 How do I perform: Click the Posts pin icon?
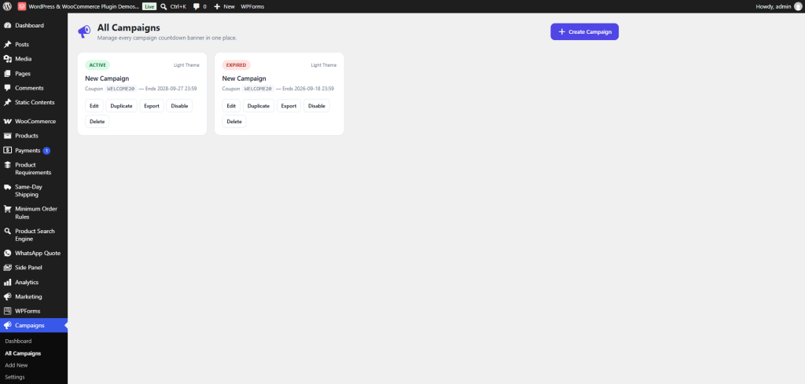pos(7,45)
